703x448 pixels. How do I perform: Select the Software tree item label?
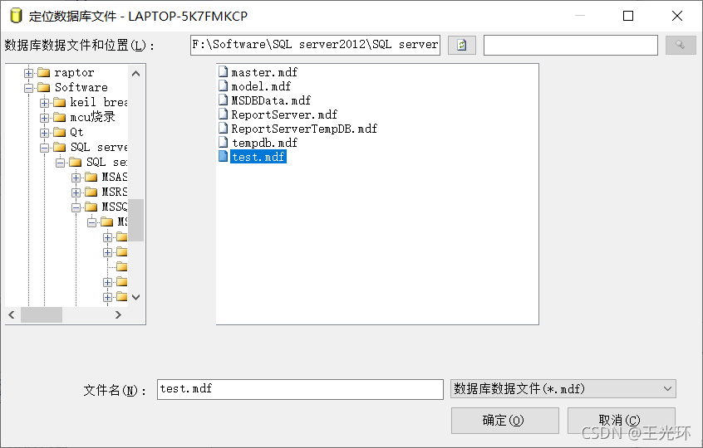[x=81, y=87]
